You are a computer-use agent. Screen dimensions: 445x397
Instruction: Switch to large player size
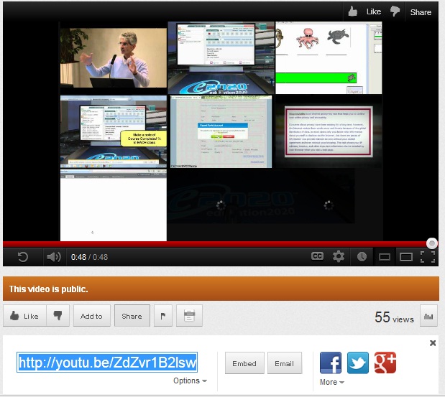click(406, 256)
